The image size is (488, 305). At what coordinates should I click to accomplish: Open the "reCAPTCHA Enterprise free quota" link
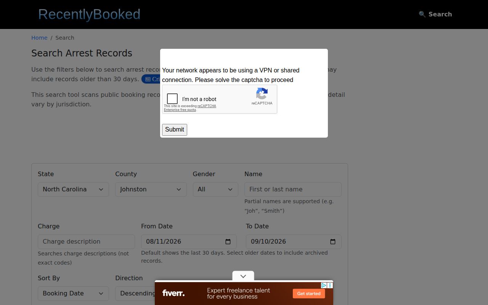click(190, 108)
